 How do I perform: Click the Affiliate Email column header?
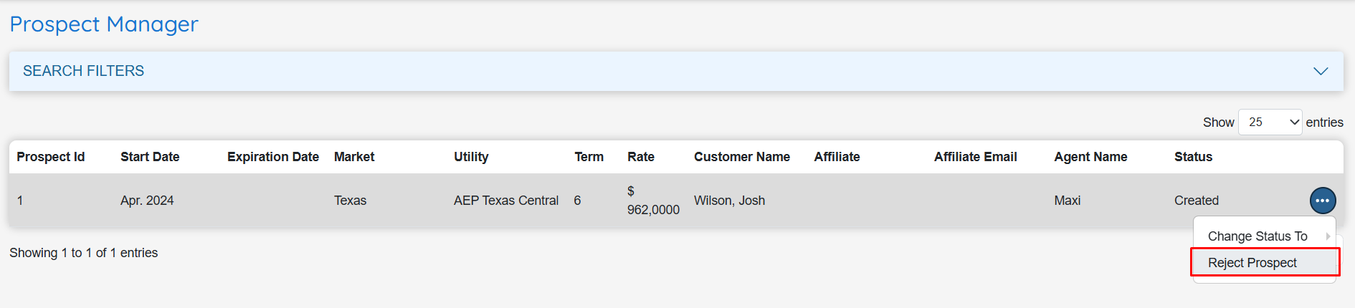tap(975, 157)
